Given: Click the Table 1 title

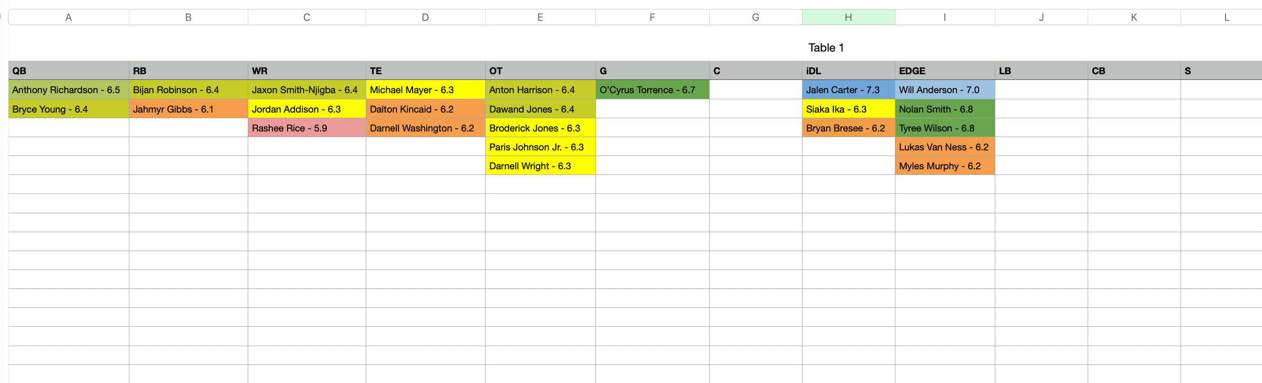Looking at the screenshot, I should point(826,47).
